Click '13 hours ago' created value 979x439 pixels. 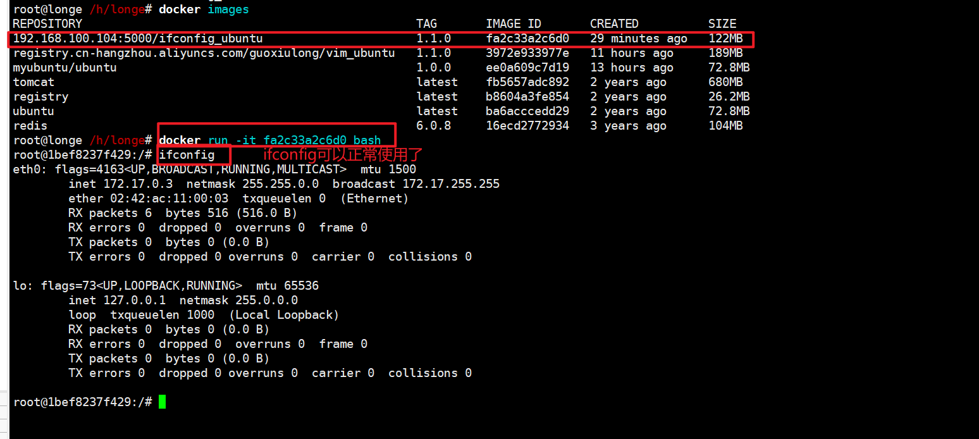coord(632,68)
